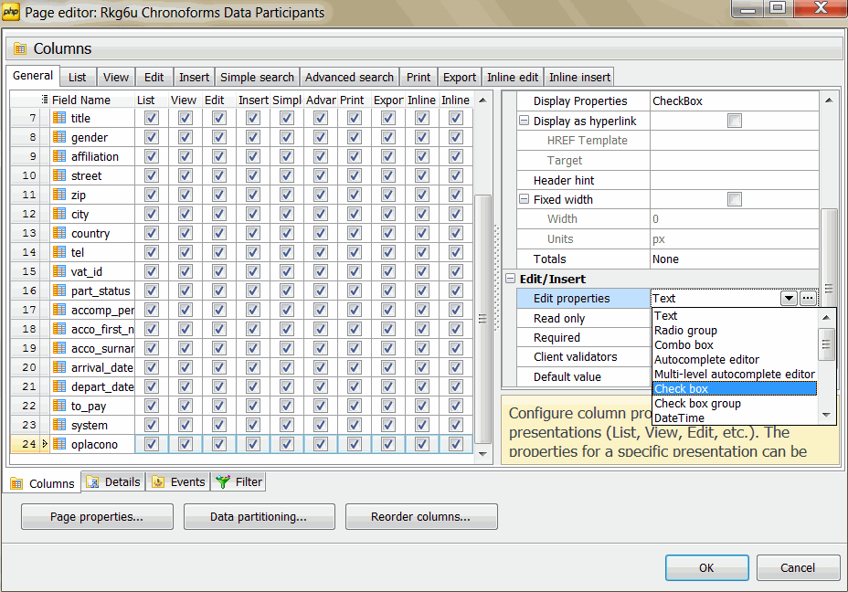Uncheck the Insert checkbox for city
848x592 pixels.
tap(253, 214)
